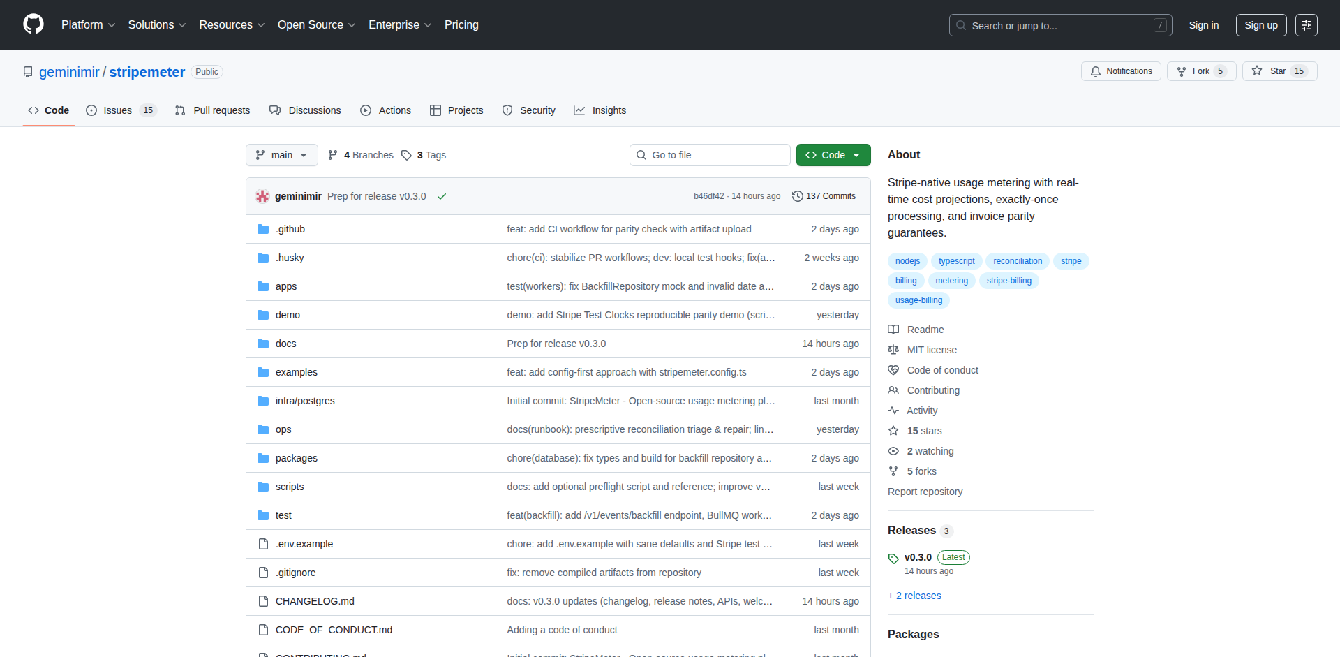Screen dimensions: 1340x657
Task: Click the Readme book icon
Action: point(893,330)
